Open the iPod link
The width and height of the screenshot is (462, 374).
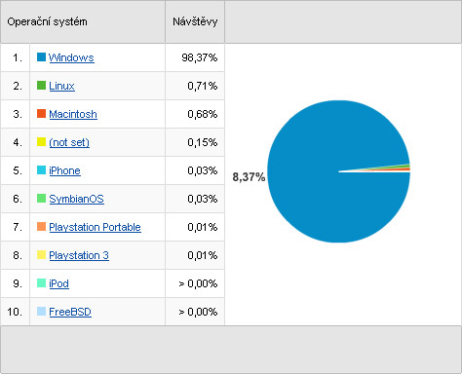58,283
